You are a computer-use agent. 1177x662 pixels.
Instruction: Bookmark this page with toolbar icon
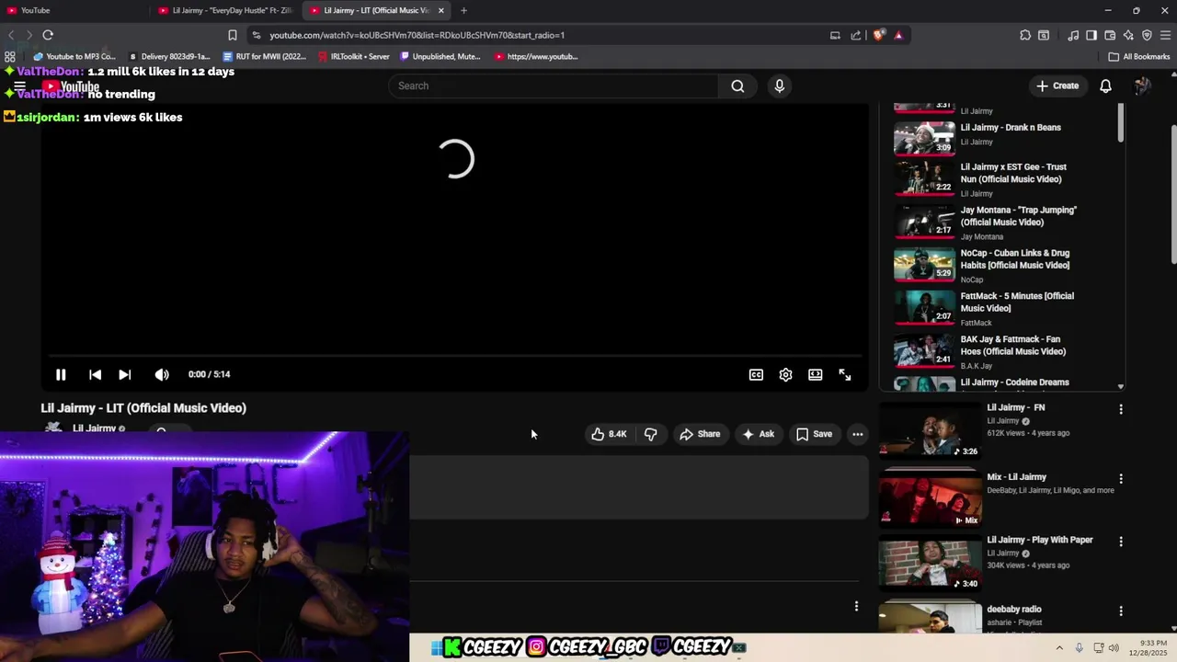(x=233, y=35)
